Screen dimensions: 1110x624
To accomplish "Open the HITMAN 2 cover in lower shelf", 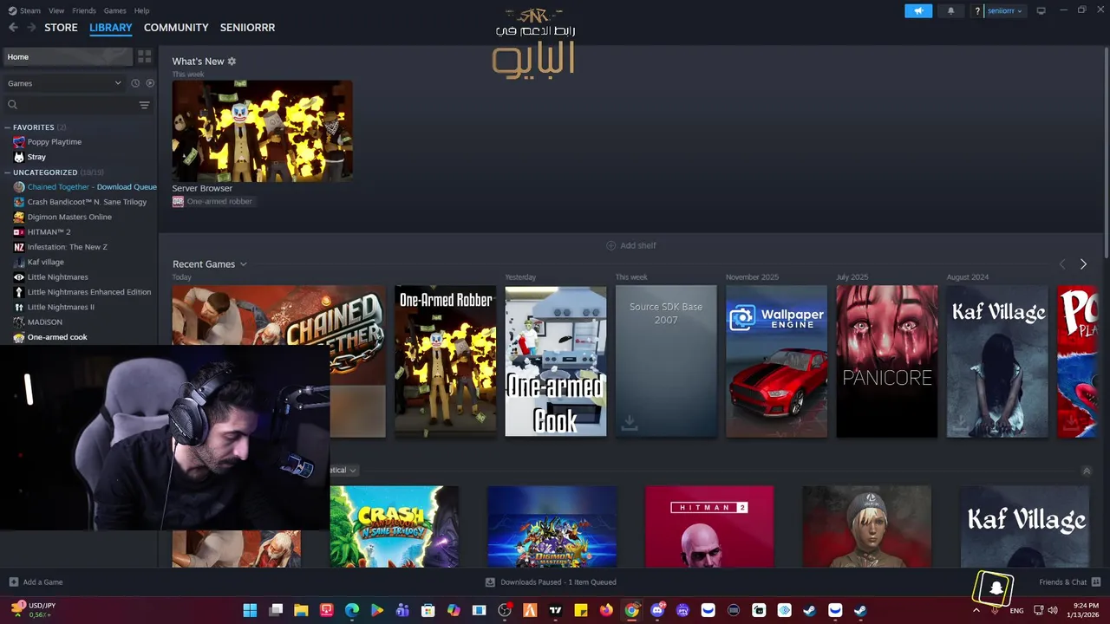I will pyautogui.click(x=709, y=526).
